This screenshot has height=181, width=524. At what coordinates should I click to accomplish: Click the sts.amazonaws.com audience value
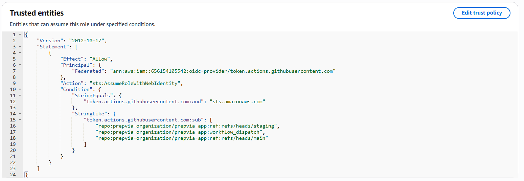[x=237, y=101]
